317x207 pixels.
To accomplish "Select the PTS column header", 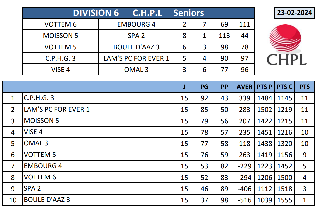I will click(304, 87).
